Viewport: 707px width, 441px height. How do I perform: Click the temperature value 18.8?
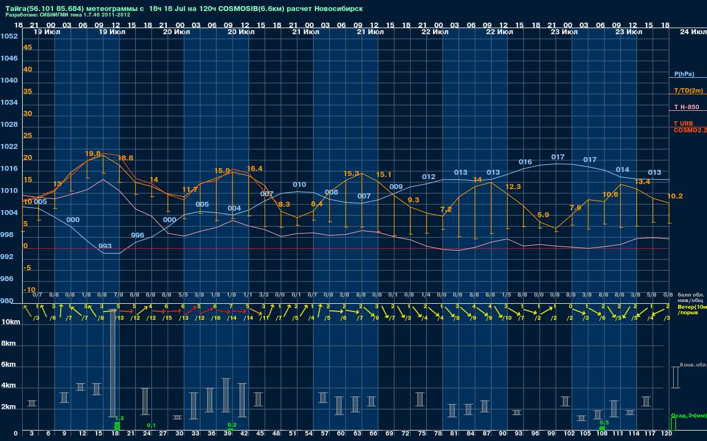tap(125, 158)
